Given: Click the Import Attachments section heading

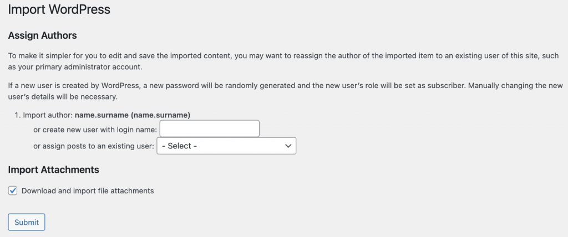Looking at the screenshot, I should coord(53,169).
